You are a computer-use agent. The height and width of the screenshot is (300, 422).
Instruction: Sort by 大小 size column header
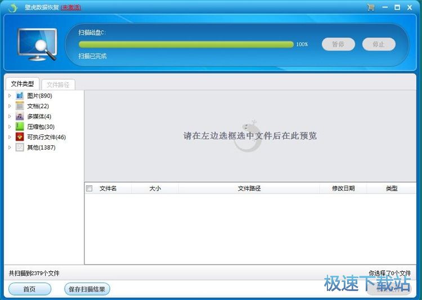[155, 188]
